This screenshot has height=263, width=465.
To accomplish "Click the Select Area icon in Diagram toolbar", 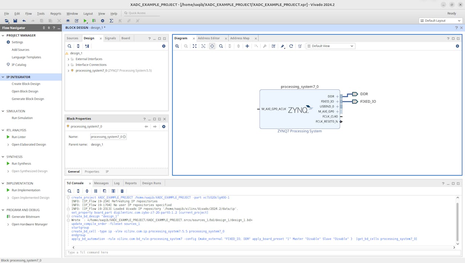I will pos(203,46).
